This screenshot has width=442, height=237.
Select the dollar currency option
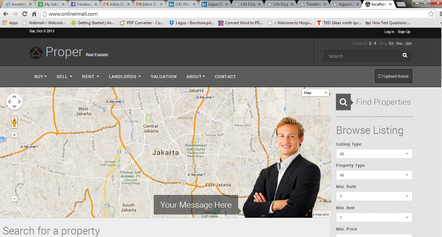pos(370,43)
